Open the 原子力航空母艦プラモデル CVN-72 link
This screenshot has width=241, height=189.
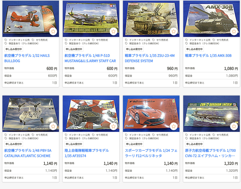click(210, 153)
